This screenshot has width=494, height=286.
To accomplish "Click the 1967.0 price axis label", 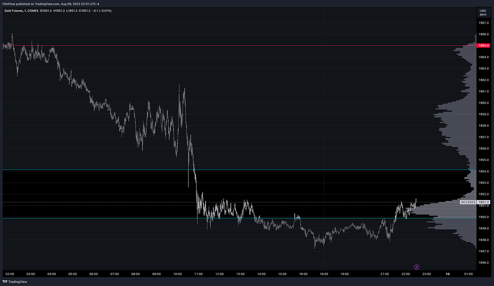I will (x=483, y=23).
